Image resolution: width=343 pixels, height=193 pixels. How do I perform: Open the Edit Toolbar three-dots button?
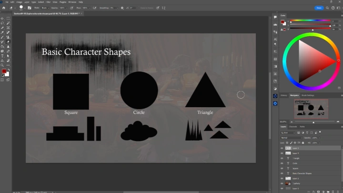8,65
